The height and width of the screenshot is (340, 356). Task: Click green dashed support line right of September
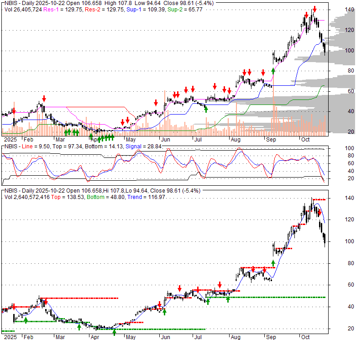click(297, 297)
